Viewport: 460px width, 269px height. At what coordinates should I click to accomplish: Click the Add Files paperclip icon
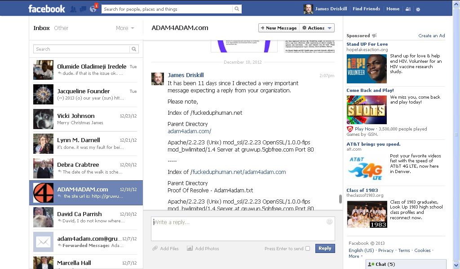(155, 248)
